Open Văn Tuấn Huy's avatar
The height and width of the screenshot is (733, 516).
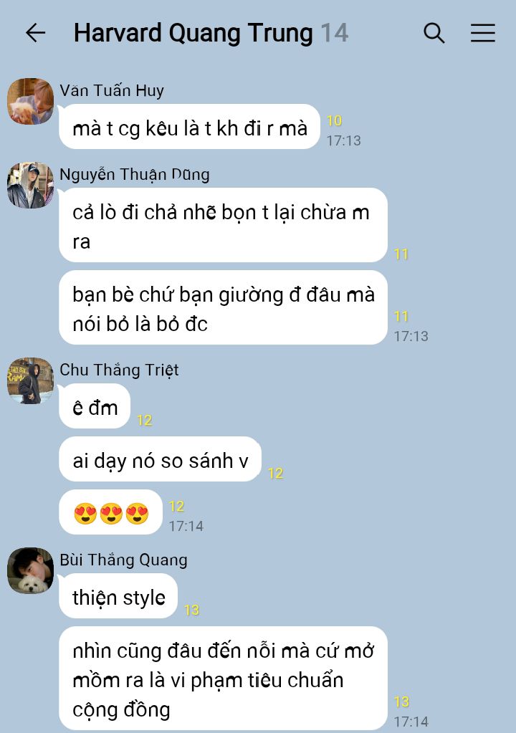[30, 102]
